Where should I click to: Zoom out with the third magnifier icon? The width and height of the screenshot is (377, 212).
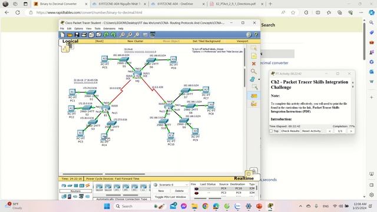click(x=137, y=35)
